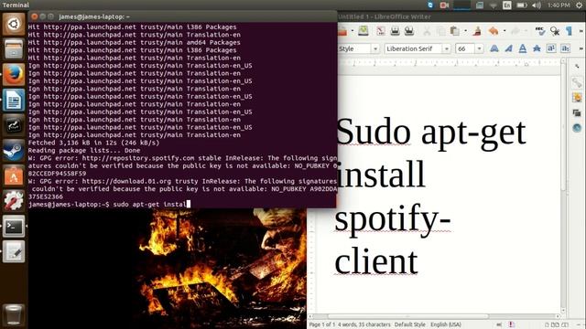Open the paragraph Style dropdown

point(375,48)
